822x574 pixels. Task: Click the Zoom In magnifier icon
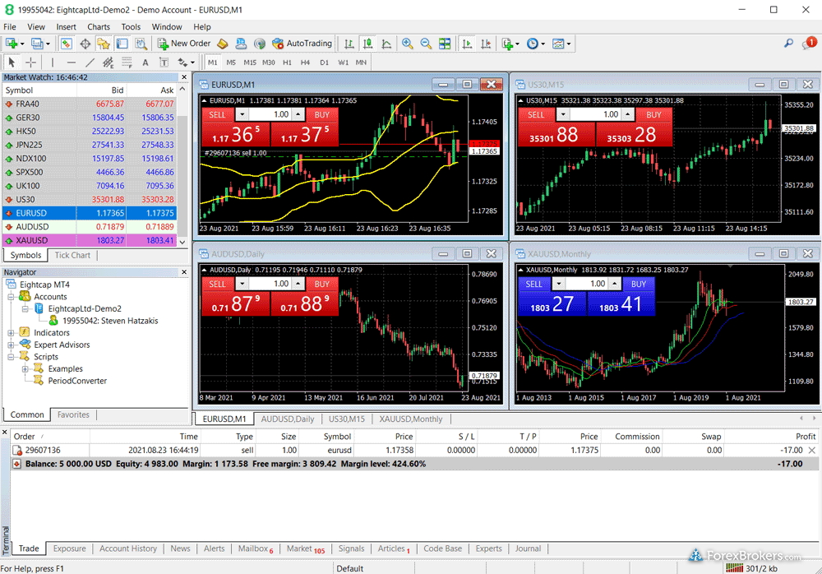click(x=407, y=44)
